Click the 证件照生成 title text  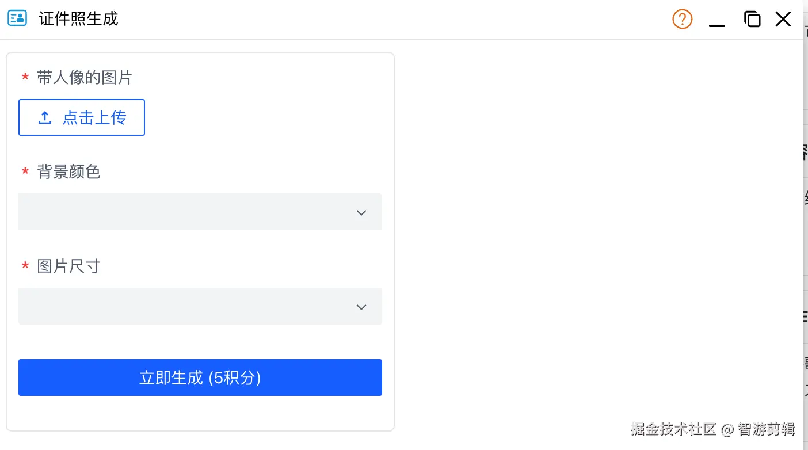click(x=78, y=19)
